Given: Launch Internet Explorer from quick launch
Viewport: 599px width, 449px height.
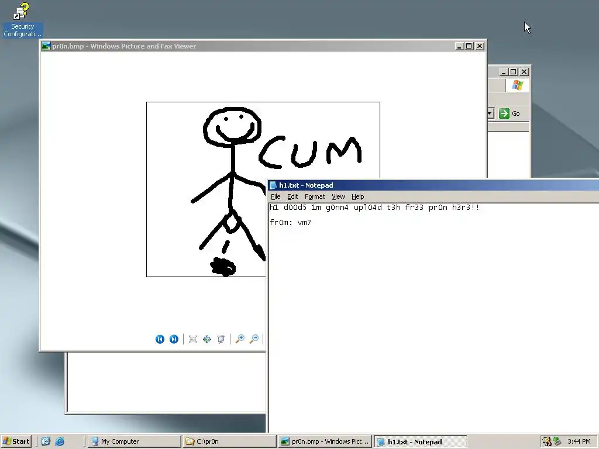Looking at the screenshot, I should click(60, 441).
